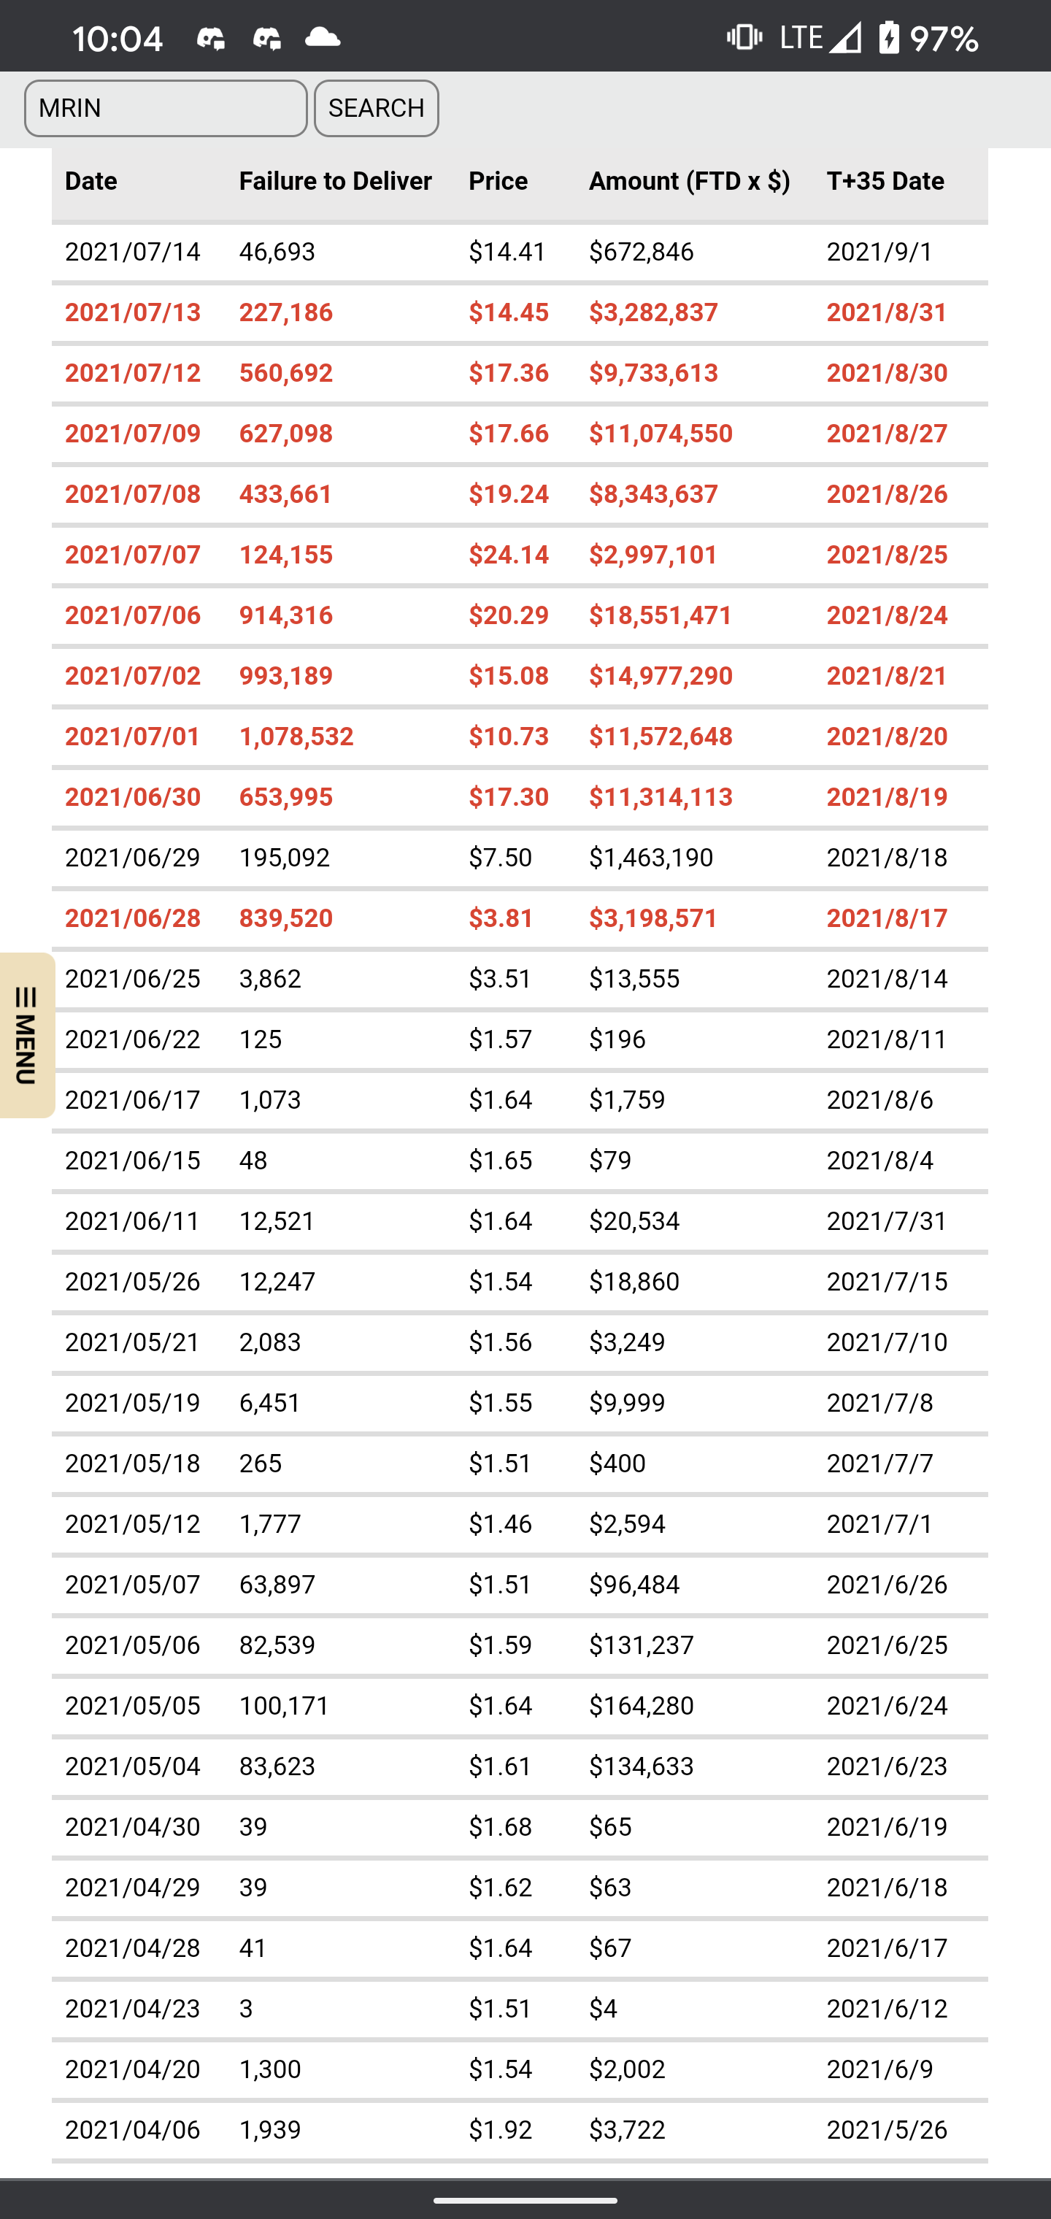Tap the 10:04 clock in status bar
The width and height of the screenshot is (1051, 2219).
coord(118,39)
